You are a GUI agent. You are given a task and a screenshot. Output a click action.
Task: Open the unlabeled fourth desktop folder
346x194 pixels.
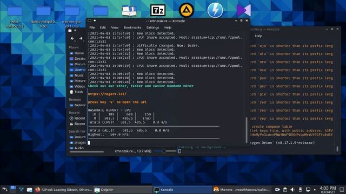click(x=101, y=11)
